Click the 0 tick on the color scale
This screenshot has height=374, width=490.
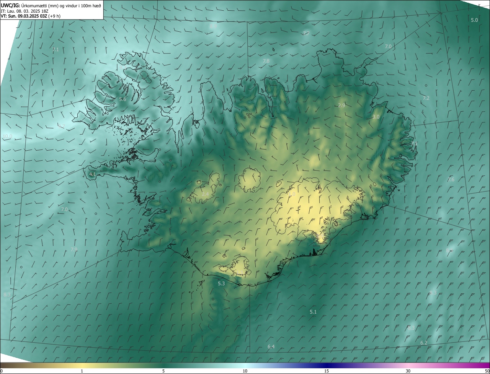(2, 371)
